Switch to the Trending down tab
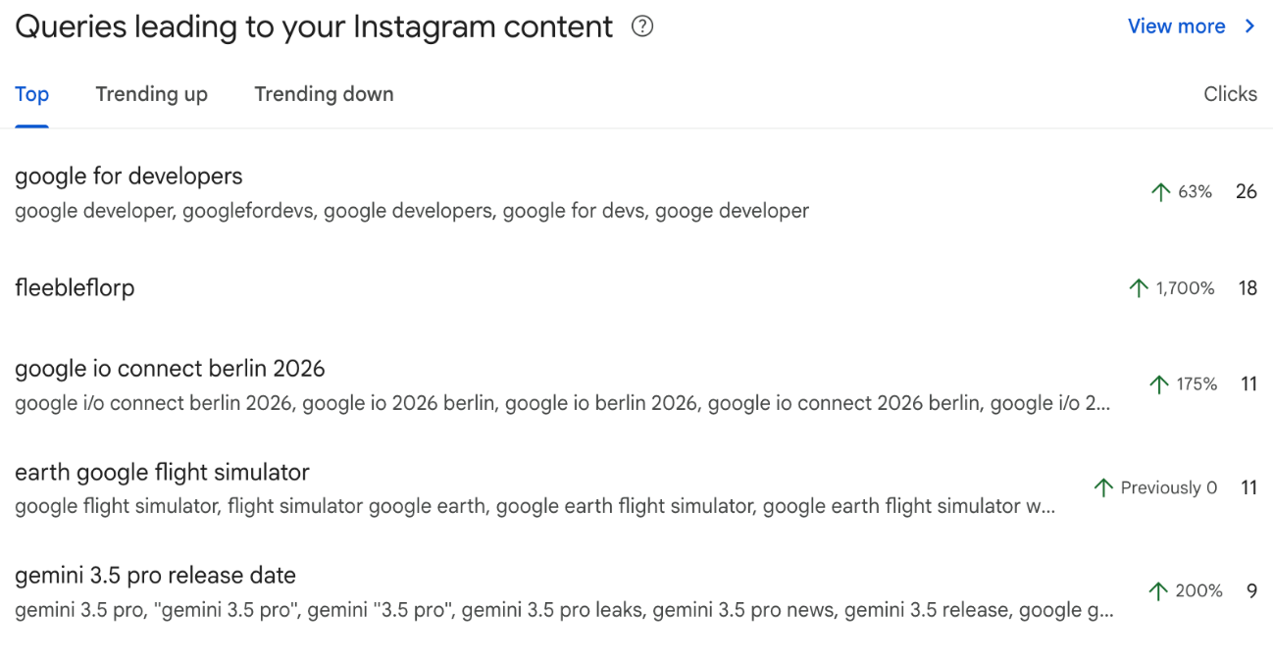The height and width of the screenshot is (662, 1273). pos(324,94)
